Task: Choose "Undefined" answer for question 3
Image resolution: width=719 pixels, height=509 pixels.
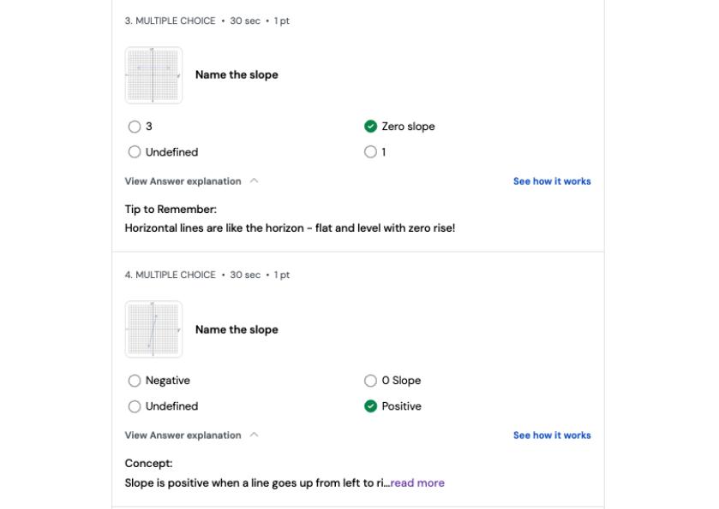Action: pos(135,152)
